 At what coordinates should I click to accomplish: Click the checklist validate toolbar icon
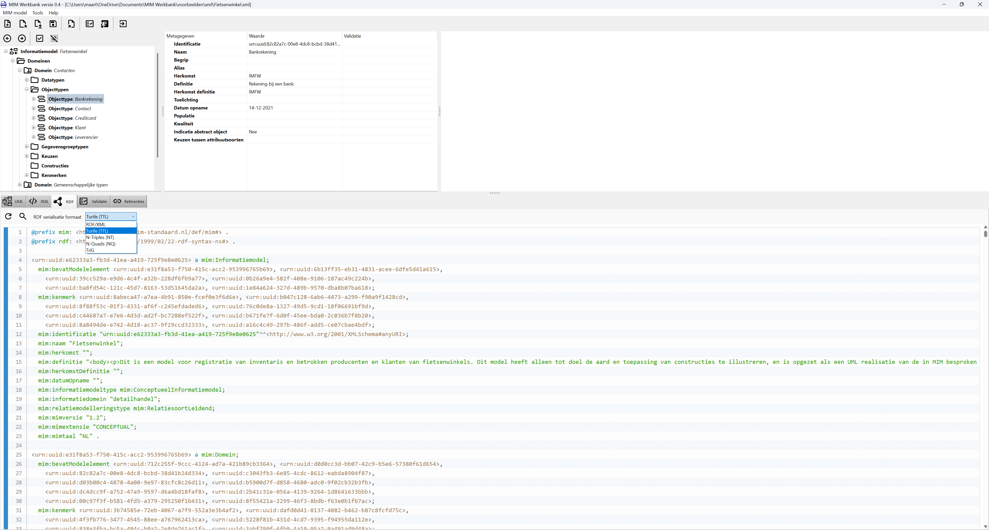89,24
